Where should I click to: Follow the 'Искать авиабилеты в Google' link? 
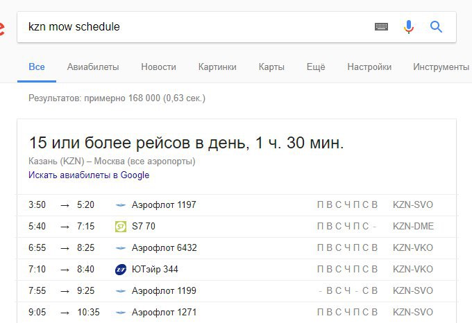click(89, 175)
